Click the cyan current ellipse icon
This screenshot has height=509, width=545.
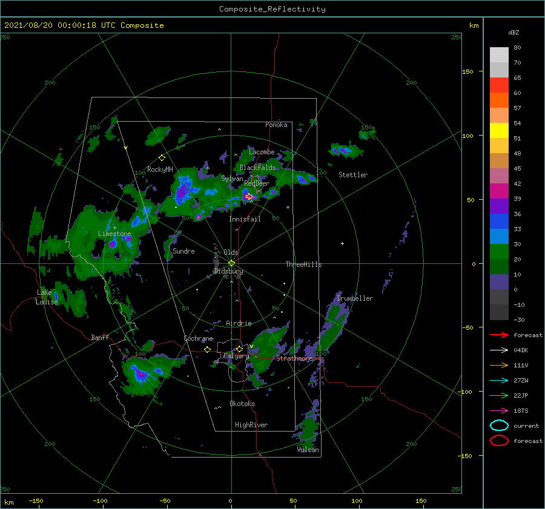[499, 425]
